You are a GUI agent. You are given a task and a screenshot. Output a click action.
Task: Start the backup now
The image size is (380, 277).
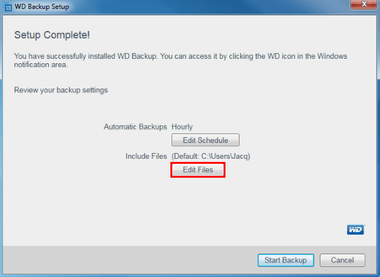(285, 260)
